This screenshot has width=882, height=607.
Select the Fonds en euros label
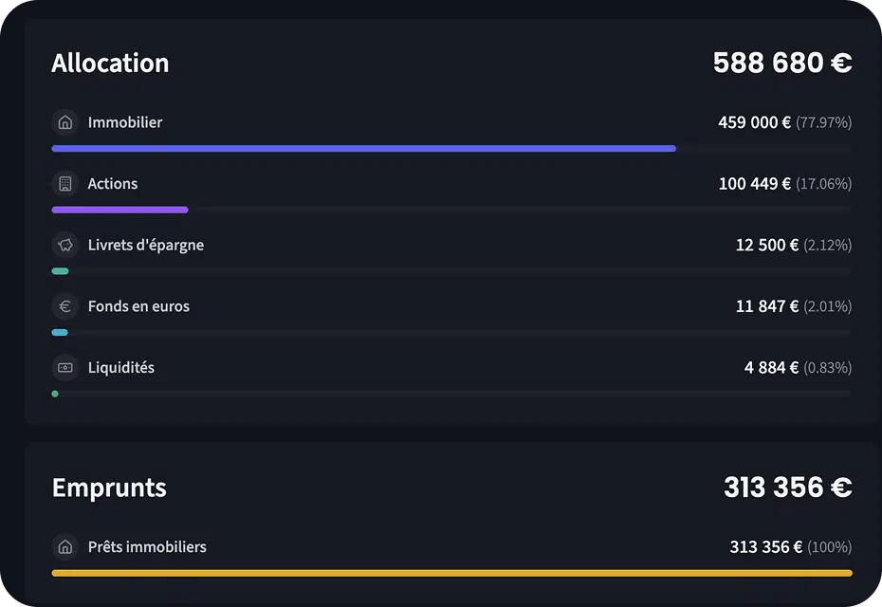[x=138, y=306]
